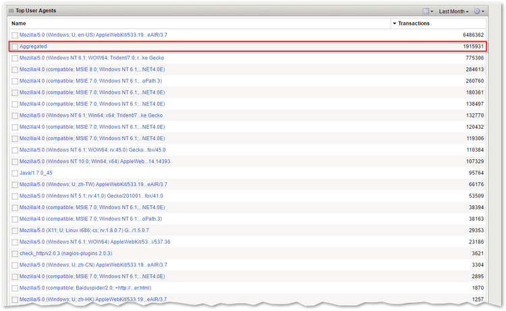Open the Mozilla/5.0 Windows en-US AppleWebKit link
The width and height of the screenshot is (506, 311).
tap(93, 35)
